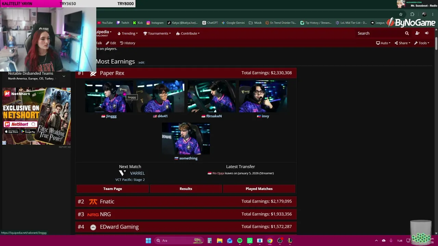
Task: Open the Paper Rex Team Page button
Action: pos(113,189)
